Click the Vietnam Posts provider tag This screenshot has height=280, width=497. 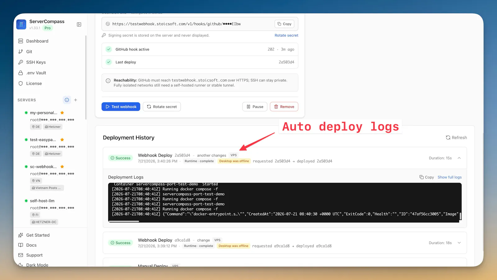tap(47, 188)
